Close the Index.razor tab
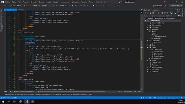Screen dimensions: 185x104 pos(15,10)
